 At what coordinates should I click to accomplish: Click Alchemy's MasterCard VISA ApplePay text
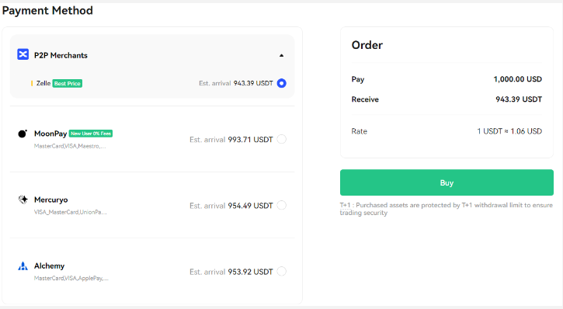coord(71,278)
